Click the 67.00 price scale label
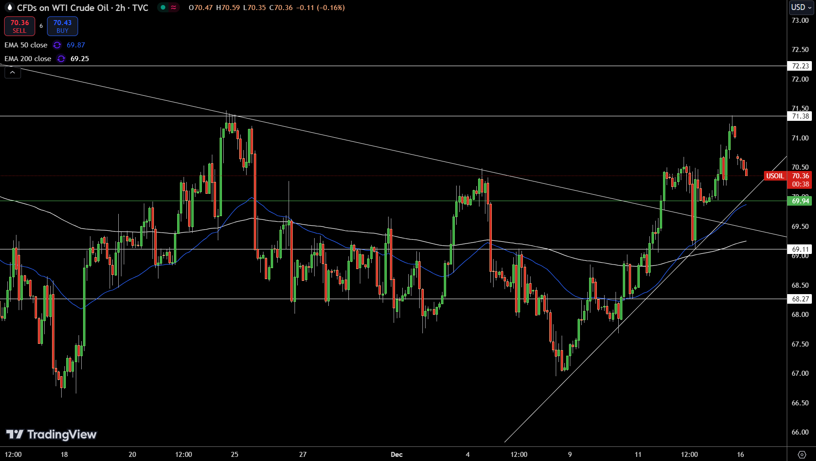The height and width of the screenshot is (461, 816). (x=800, y=373)
